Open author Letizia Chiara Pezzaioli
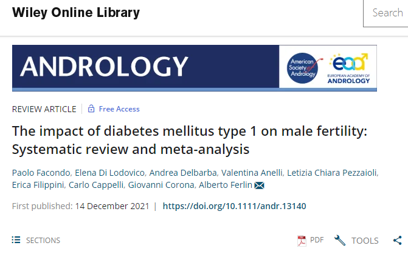 pyautogui.click(x=332, y=173)
